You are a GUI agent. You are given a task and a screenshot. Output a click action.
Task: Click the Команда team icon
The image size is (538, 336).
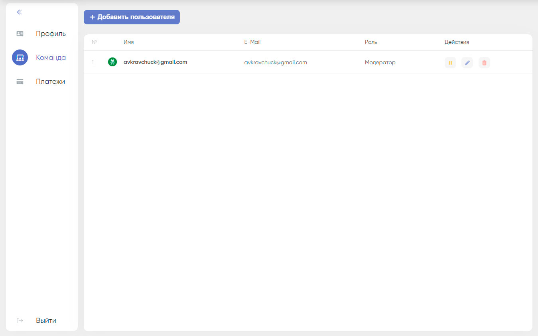coord(20,57)
